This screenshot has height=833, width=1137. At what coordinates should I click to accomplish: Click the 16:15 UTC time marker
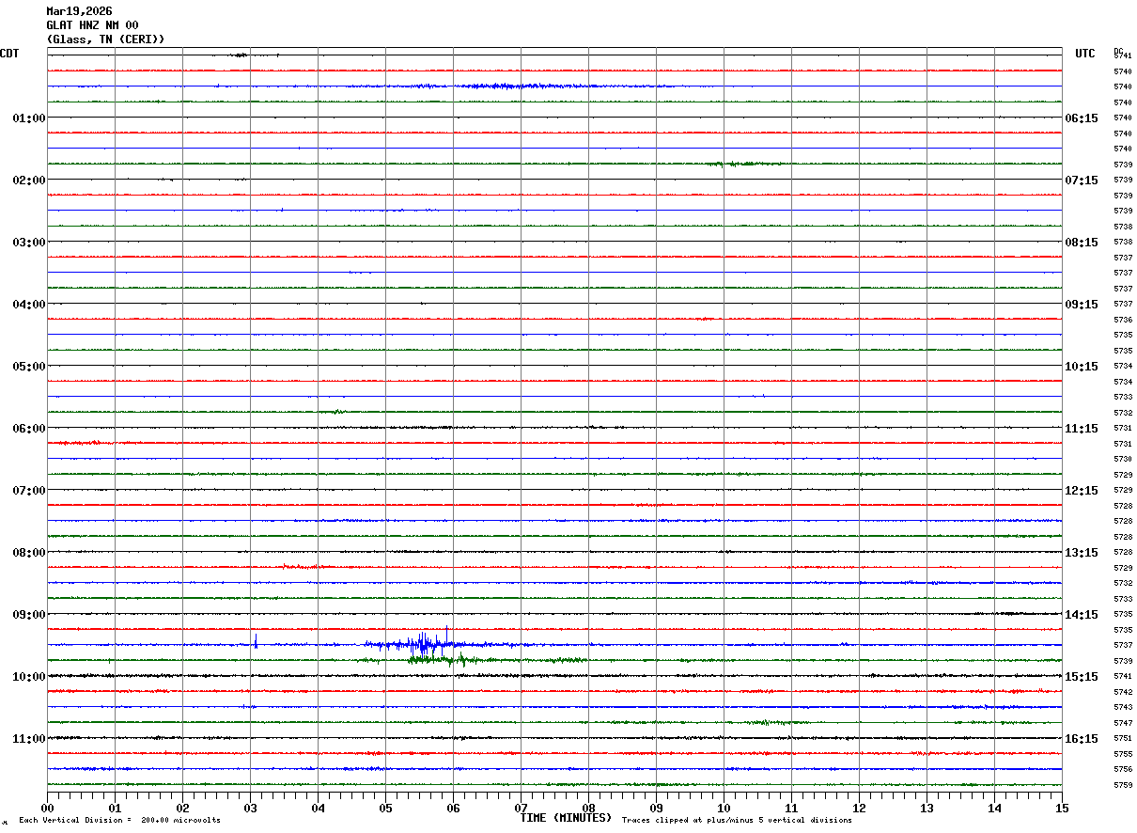coord(1081,739)
